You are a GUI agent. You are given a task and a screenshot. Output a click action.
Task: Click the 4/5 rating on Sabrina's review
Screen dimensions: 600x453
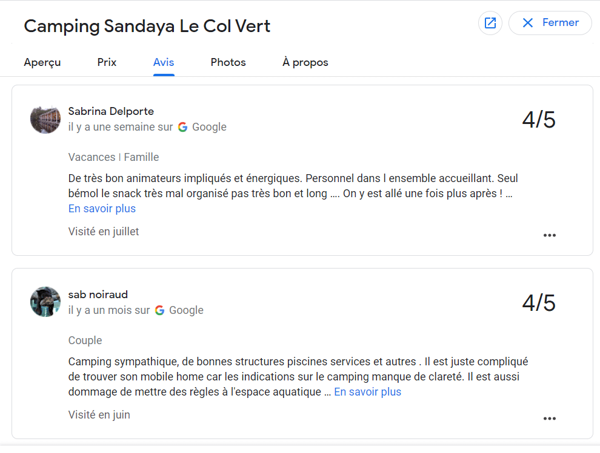point(538,120)
